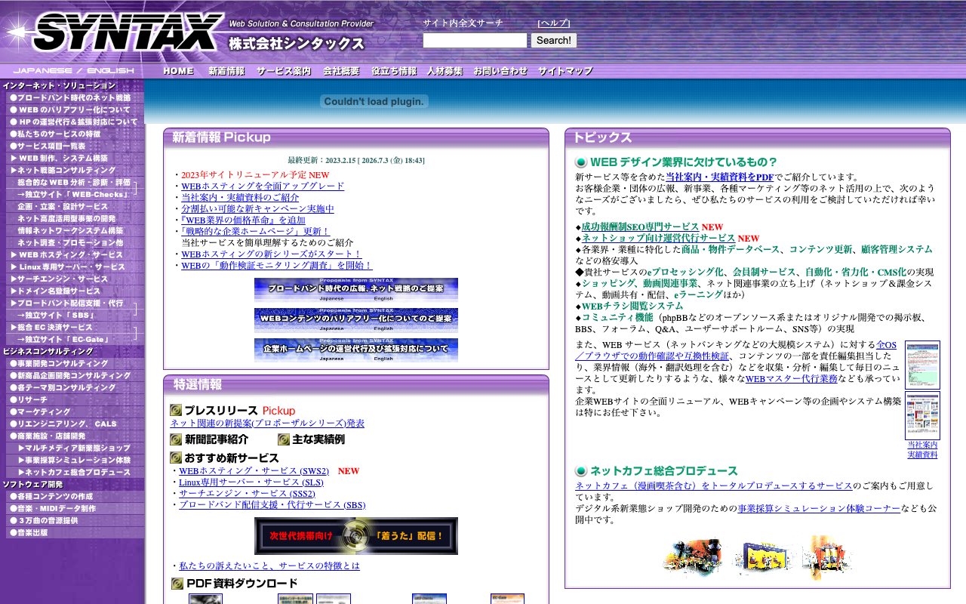Image resolution: width=966 pixels, height=604 pixels.
Task: Open サービス案内 in the top navigation
Action: [x=284, y=71]
